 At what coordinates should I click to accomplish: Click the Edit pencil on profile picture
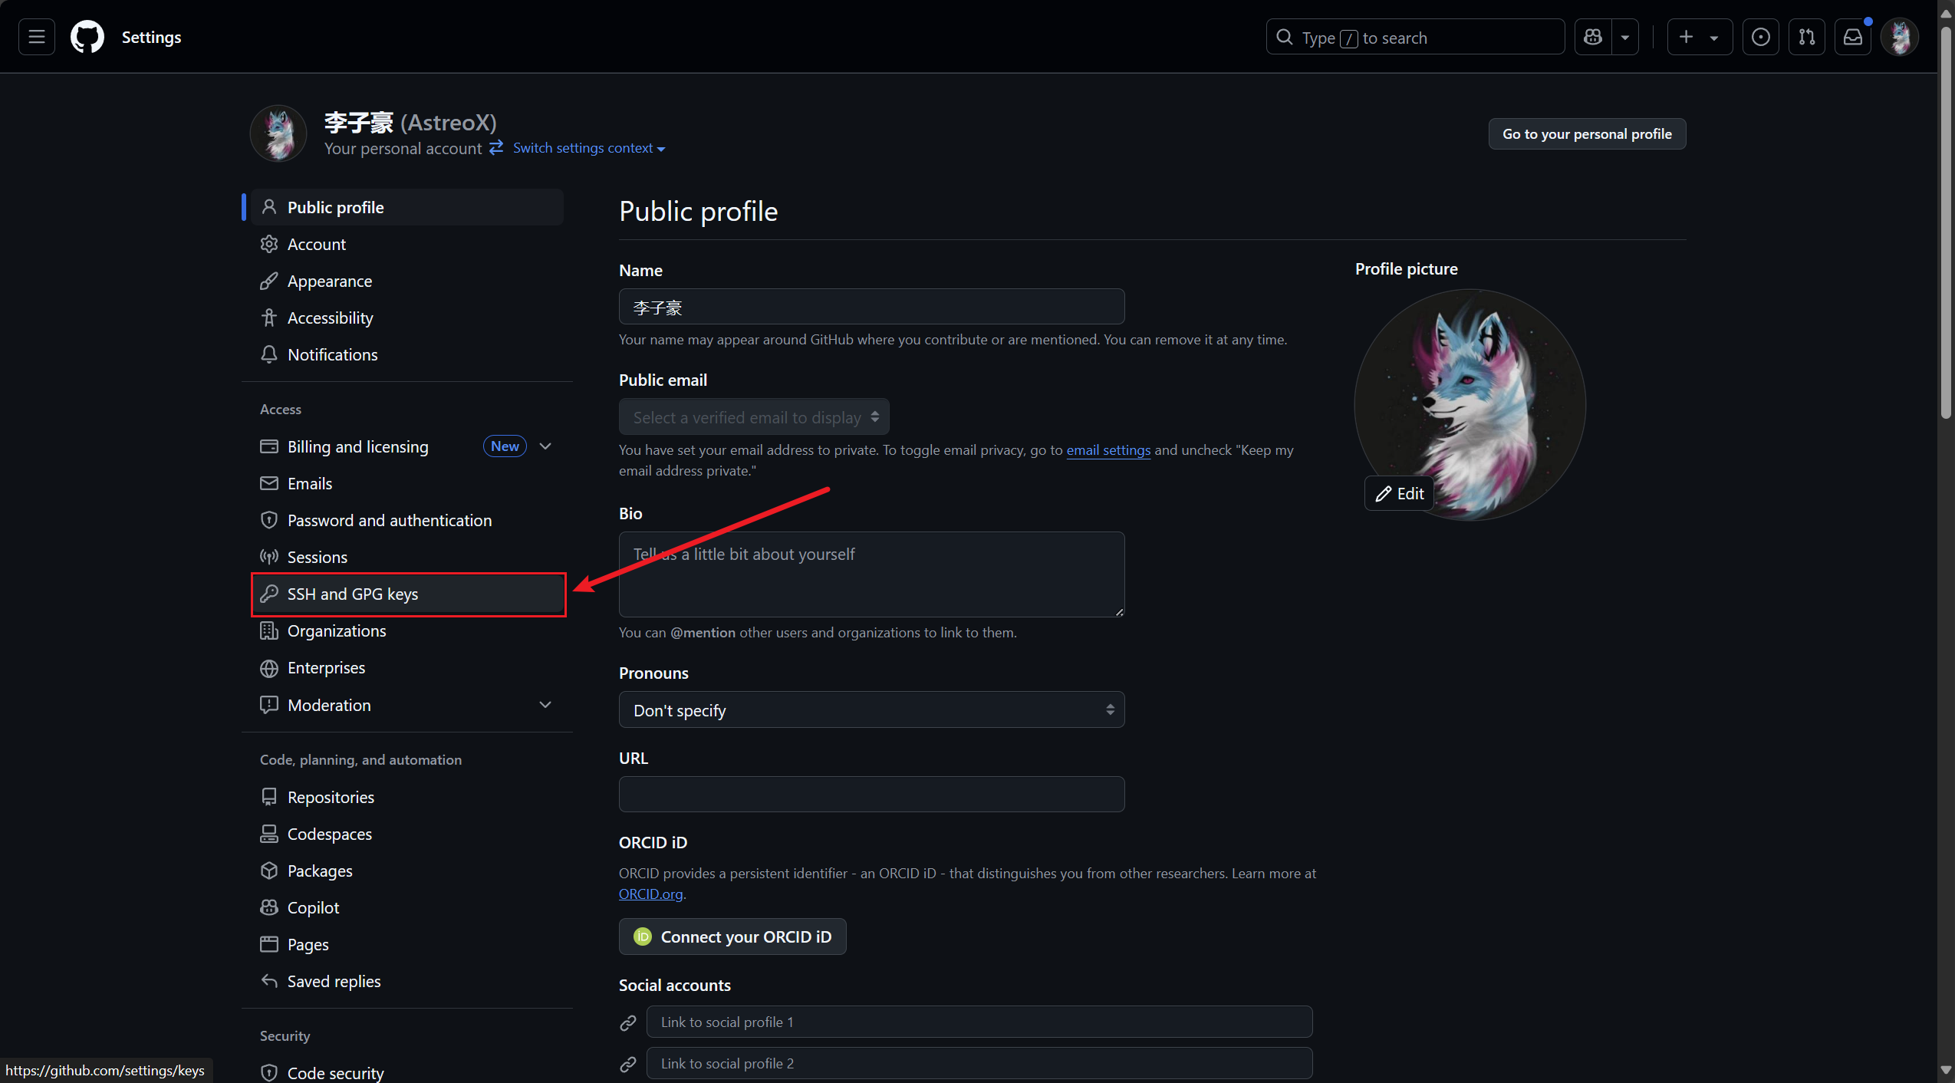click(x=1400, y=494)
